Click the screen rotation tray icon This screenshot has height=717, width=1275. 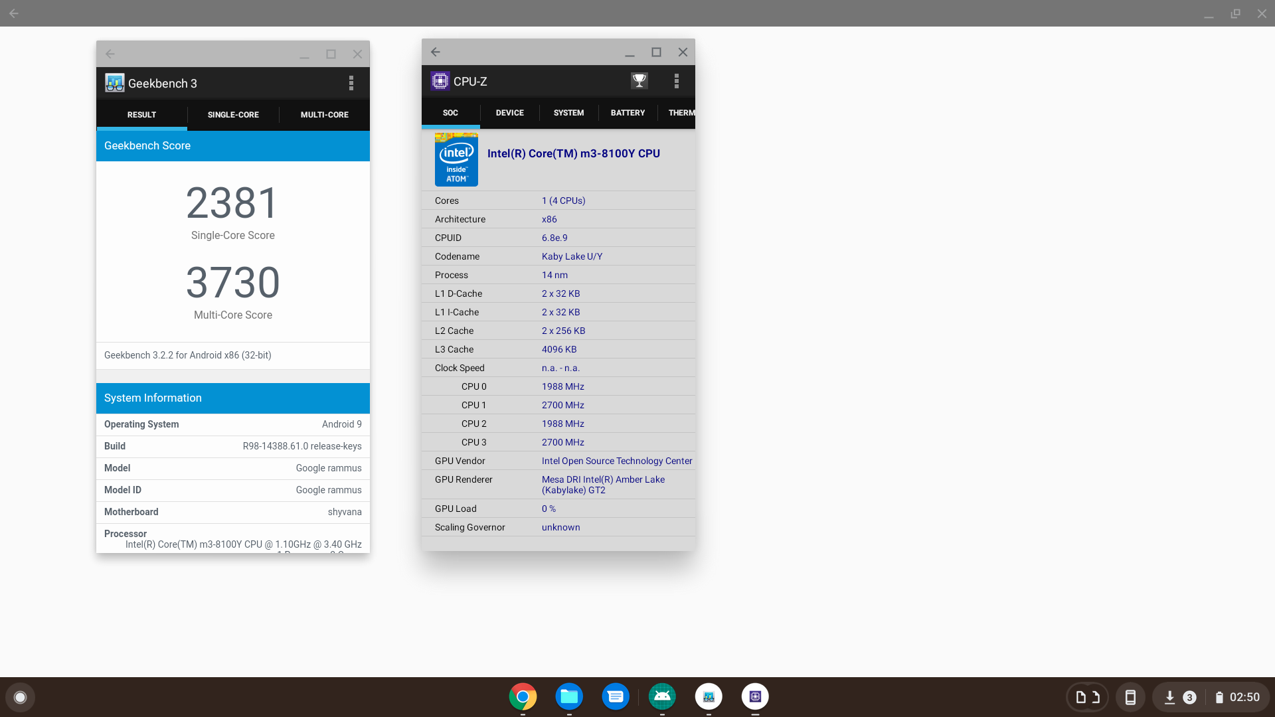tap(1088, 697)
